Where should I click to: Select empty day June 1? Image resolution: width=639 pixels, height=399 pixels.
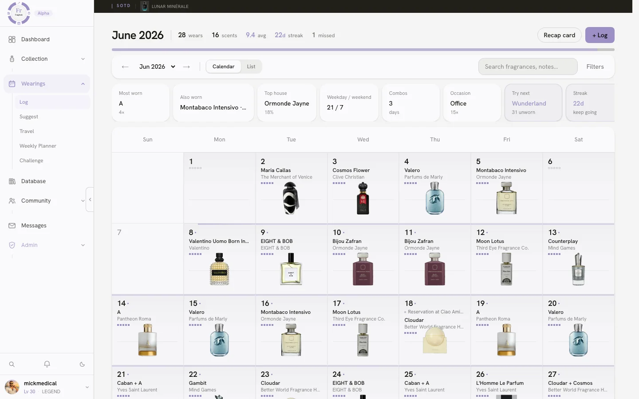(219, 188)
